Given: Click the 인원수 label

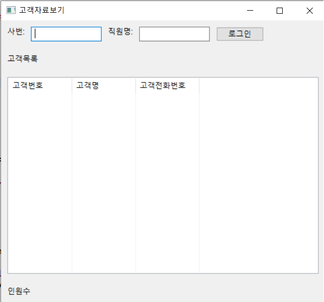Looking at the screenshot, I should (x=19, y=291).
